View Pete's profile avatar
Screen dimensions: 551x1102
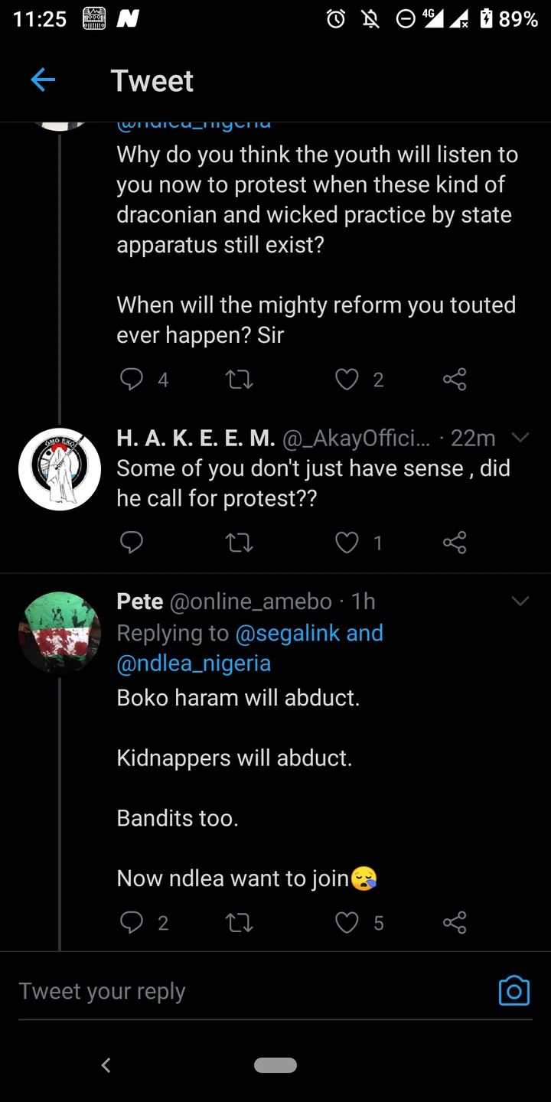pos(60,633)
